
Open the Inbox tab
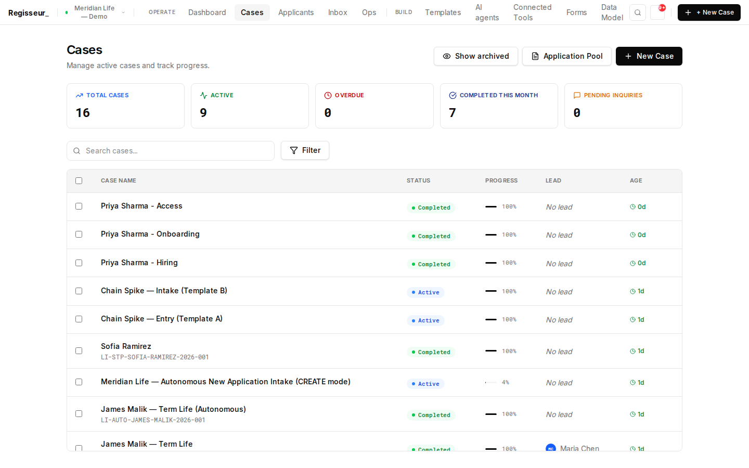(x=338, y=12)
